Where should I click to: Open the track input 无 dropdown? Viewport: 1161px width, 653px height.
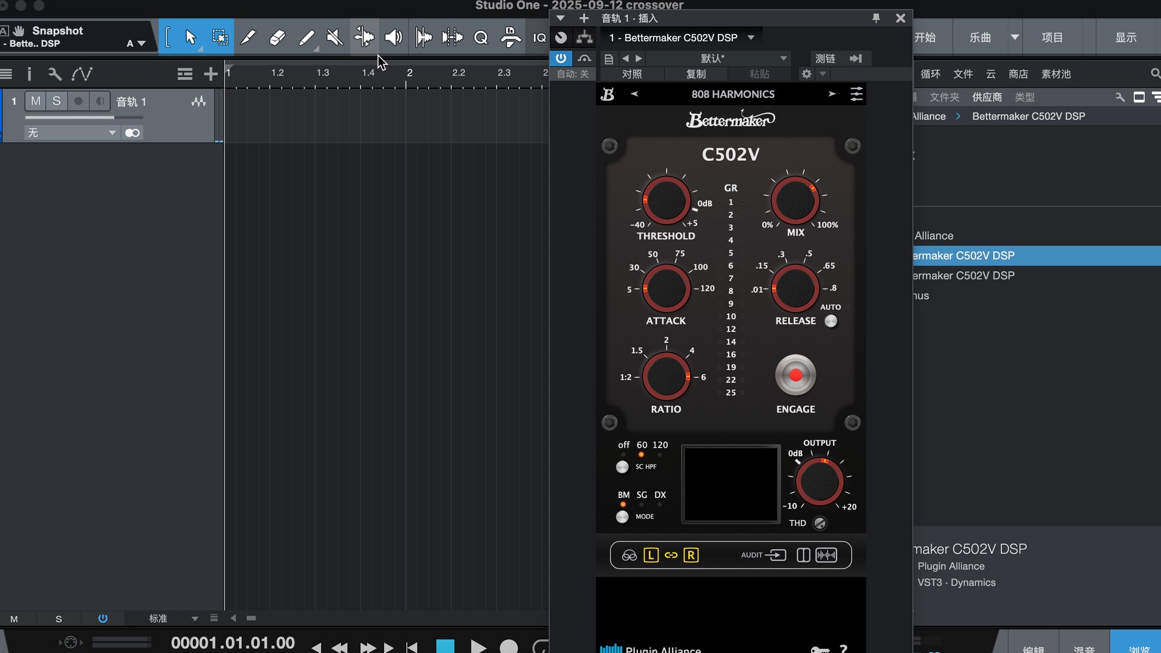click(71, 132)
